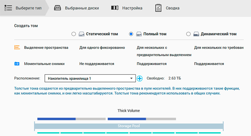Screen dimensions: 251x136
Task: Click the blue plus icon next to location
Action: point(140,79)
